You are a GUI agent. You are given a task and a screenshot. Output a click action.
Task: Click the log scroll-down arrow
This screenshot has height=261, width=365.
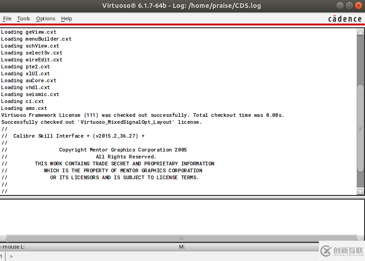point(360,191)
